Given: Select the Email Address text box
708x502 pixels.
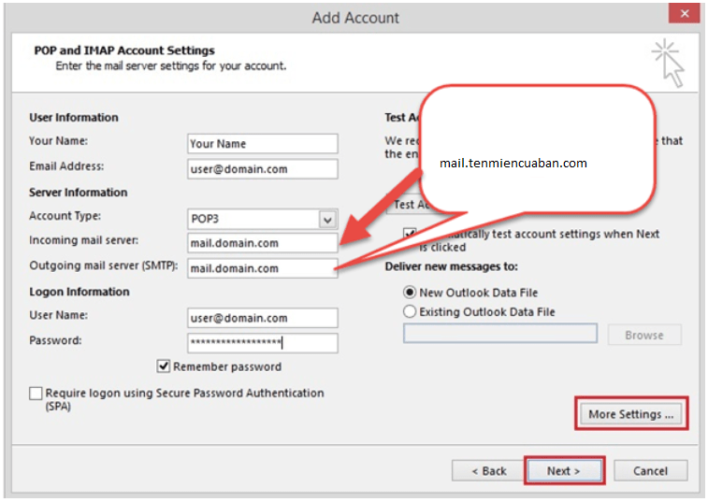Looking at the screenshot, I should click(x=262, y=169).
